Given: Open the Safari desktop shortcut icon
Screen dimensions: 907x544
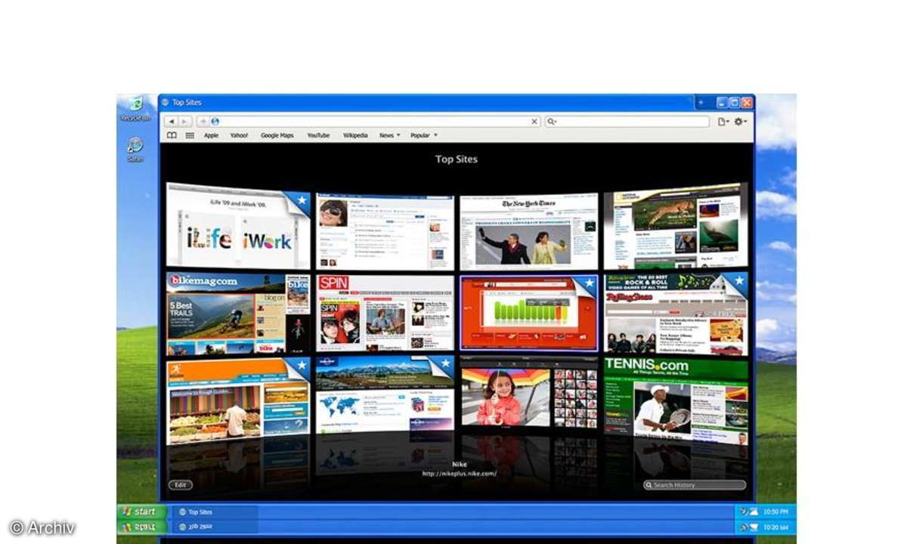Looking at the screenshot, I should tap(135, 150).
